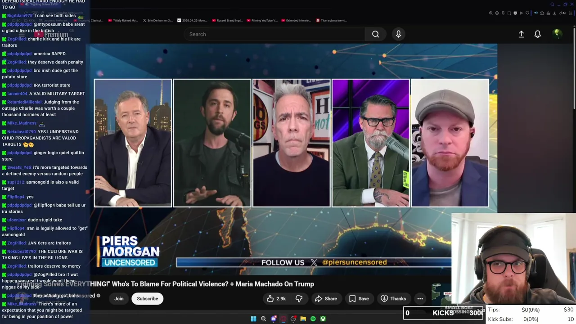Click the send flow arrow icon
The image size is (576, 324).
pos(521,13)
